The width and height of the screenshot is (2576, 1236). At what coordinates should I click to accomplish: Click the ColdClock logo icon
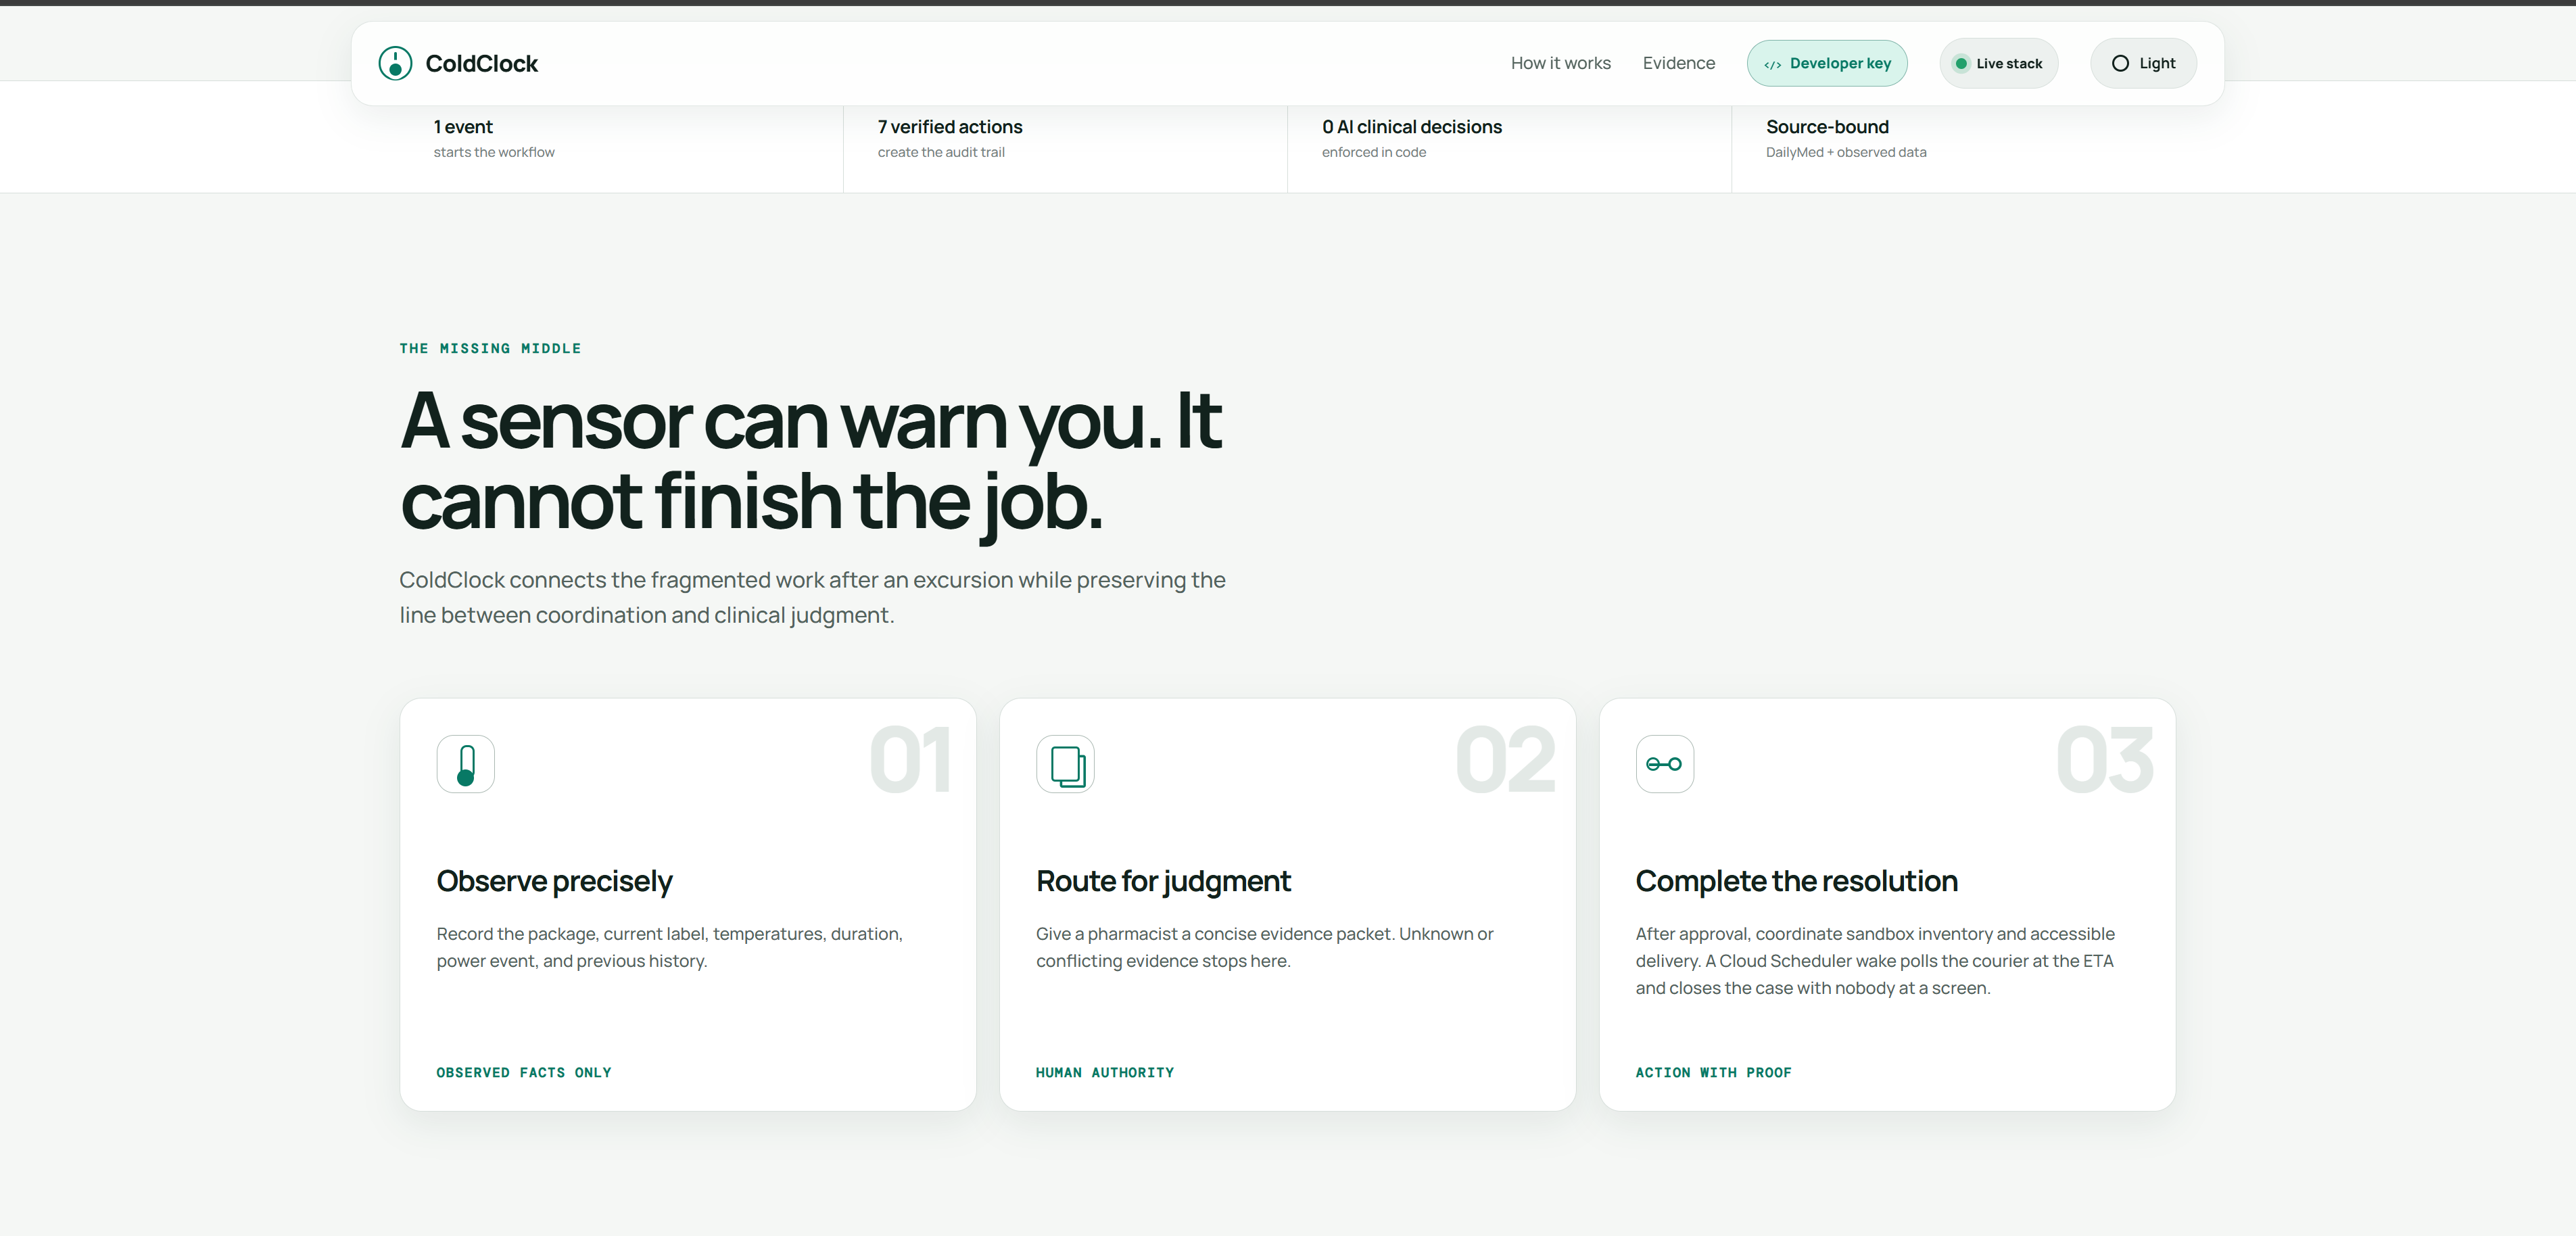coord(395,63)
